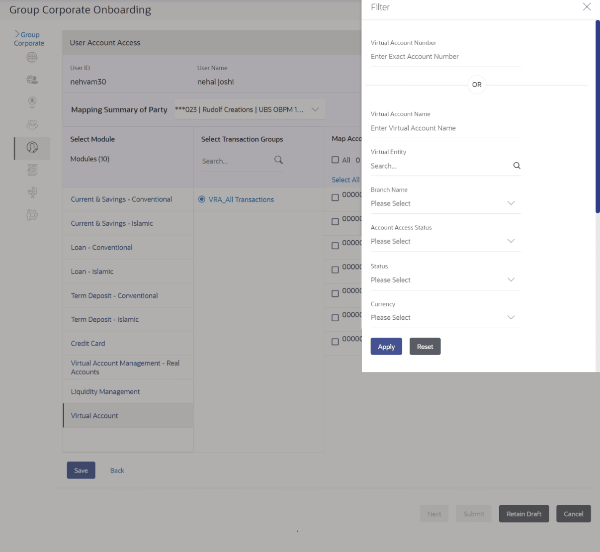This screenshot has height=552, width=600.
Task: Tick the "All" accounts checkbox
Action: coord(335,160)
